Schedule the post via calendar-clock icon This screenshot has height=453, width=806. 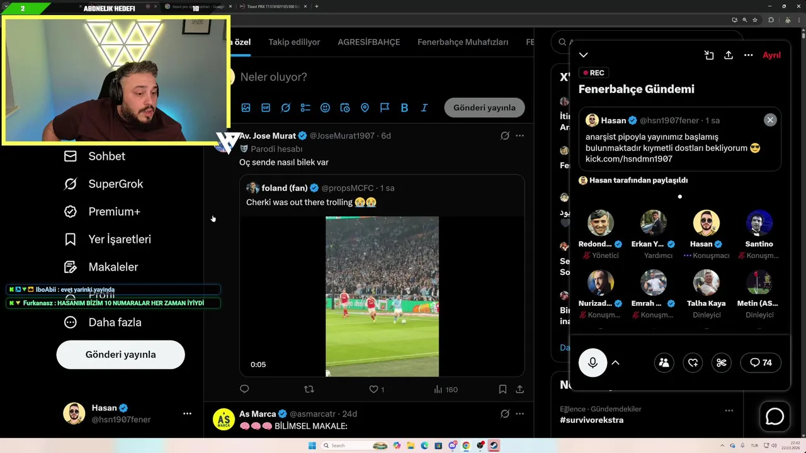(345, 108)
